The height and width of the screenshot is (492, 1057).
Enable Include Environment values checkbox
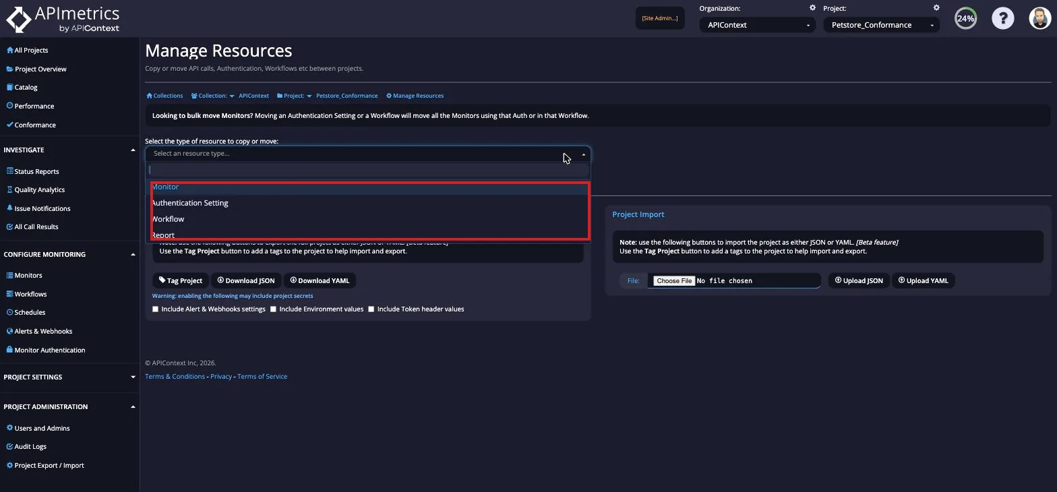click(273, 309)
